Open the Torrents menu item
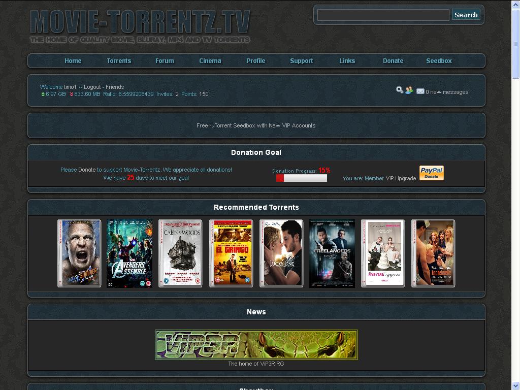 click(x=119, y=61)
